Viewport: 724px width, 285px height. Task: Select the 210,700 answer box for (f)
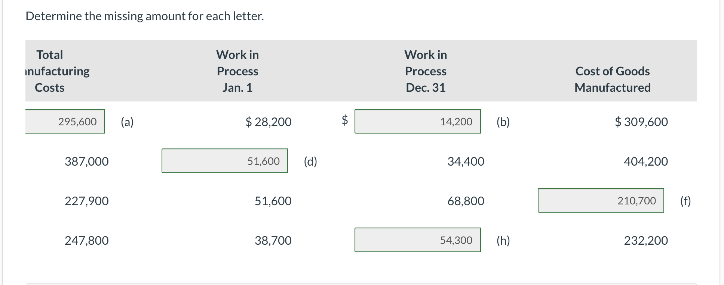point(600,201)
